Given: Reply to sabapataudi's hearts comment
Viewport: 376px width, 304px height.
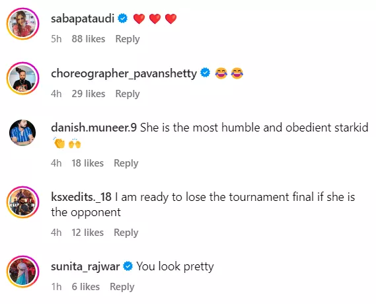Looking at the screenshot, I should click(x=128, y=39).
